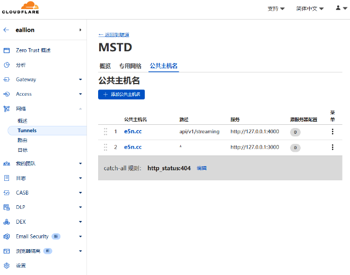Click the origin config badge for row 1
Viewport: 350px width, 275px height.
pos(295,132)
